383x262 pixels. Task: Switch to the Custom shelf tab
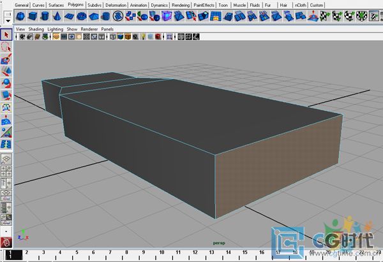pyautogui.click(x=317, y=5)
